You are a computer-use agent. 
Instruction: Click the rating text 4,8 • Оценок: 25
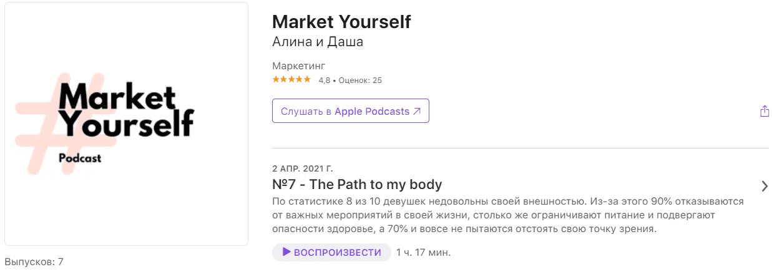tap(350, 80)
